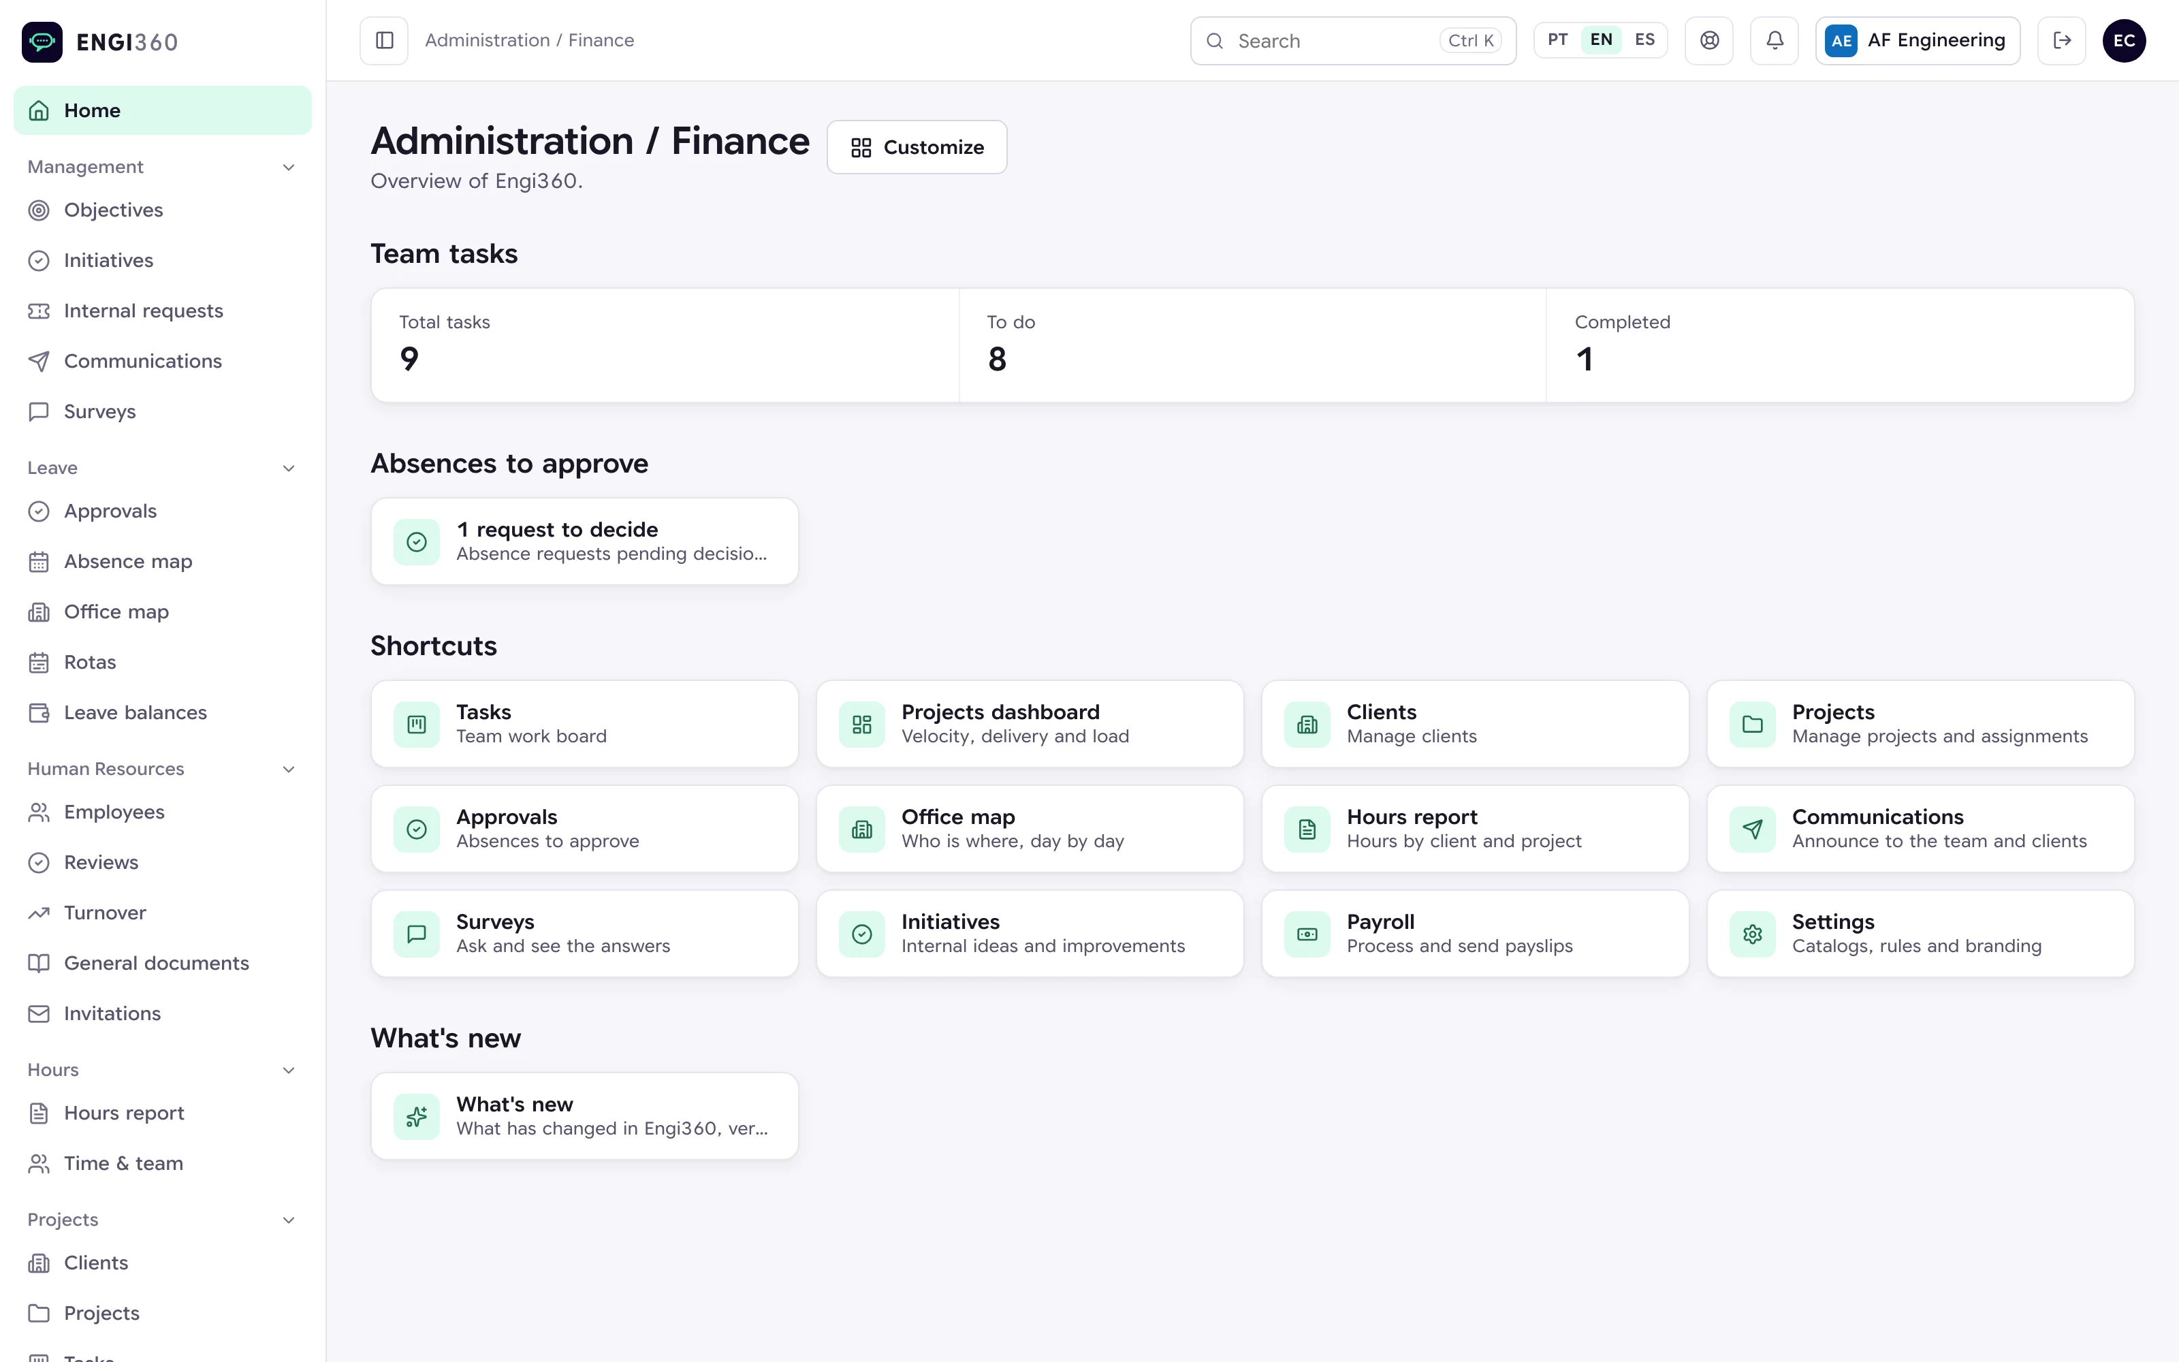Viewport: 2179px width, 1362px height.
Task: Open the EC user avatar
Action: click(x=2123, y=41)
